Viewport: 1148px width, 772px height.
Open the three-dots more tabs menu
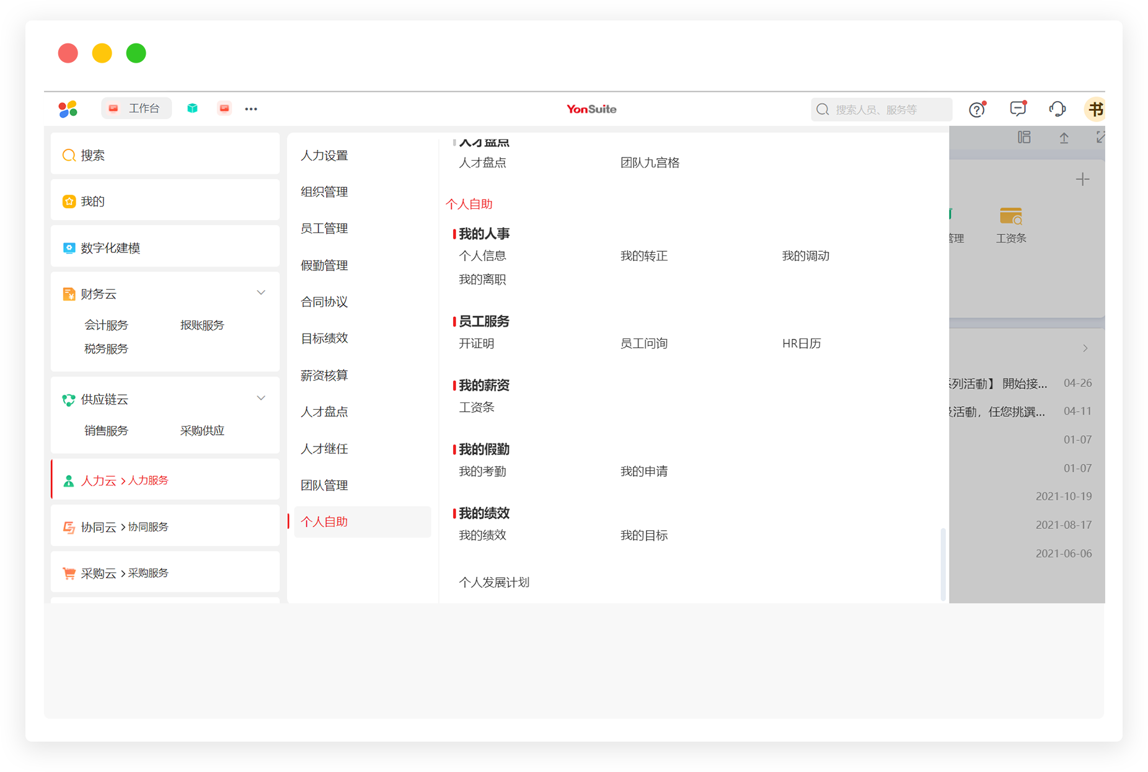pos(251,109)
